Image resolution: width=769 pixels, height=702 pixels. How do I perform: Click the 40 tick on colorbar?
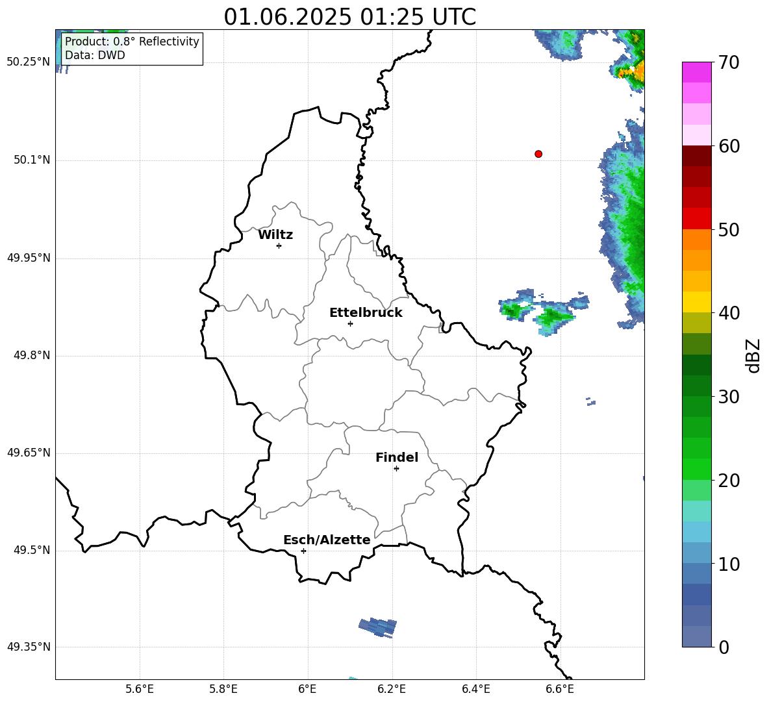729,313
